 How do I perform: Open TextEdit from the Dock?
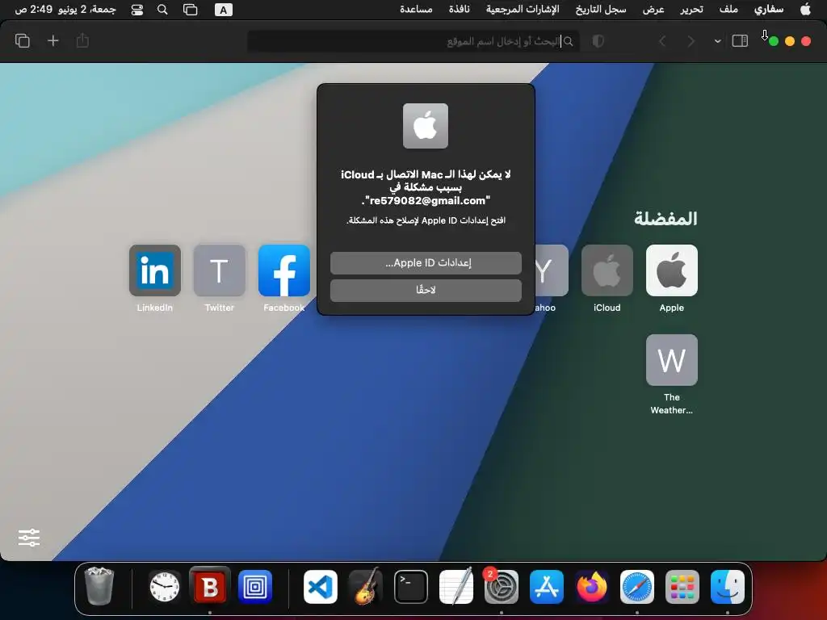(456, 587)
